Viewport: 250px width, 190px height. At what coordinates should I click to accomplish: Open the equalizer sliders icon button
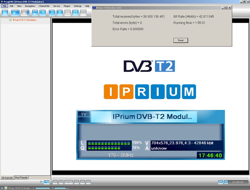click(x=221, y=182)
